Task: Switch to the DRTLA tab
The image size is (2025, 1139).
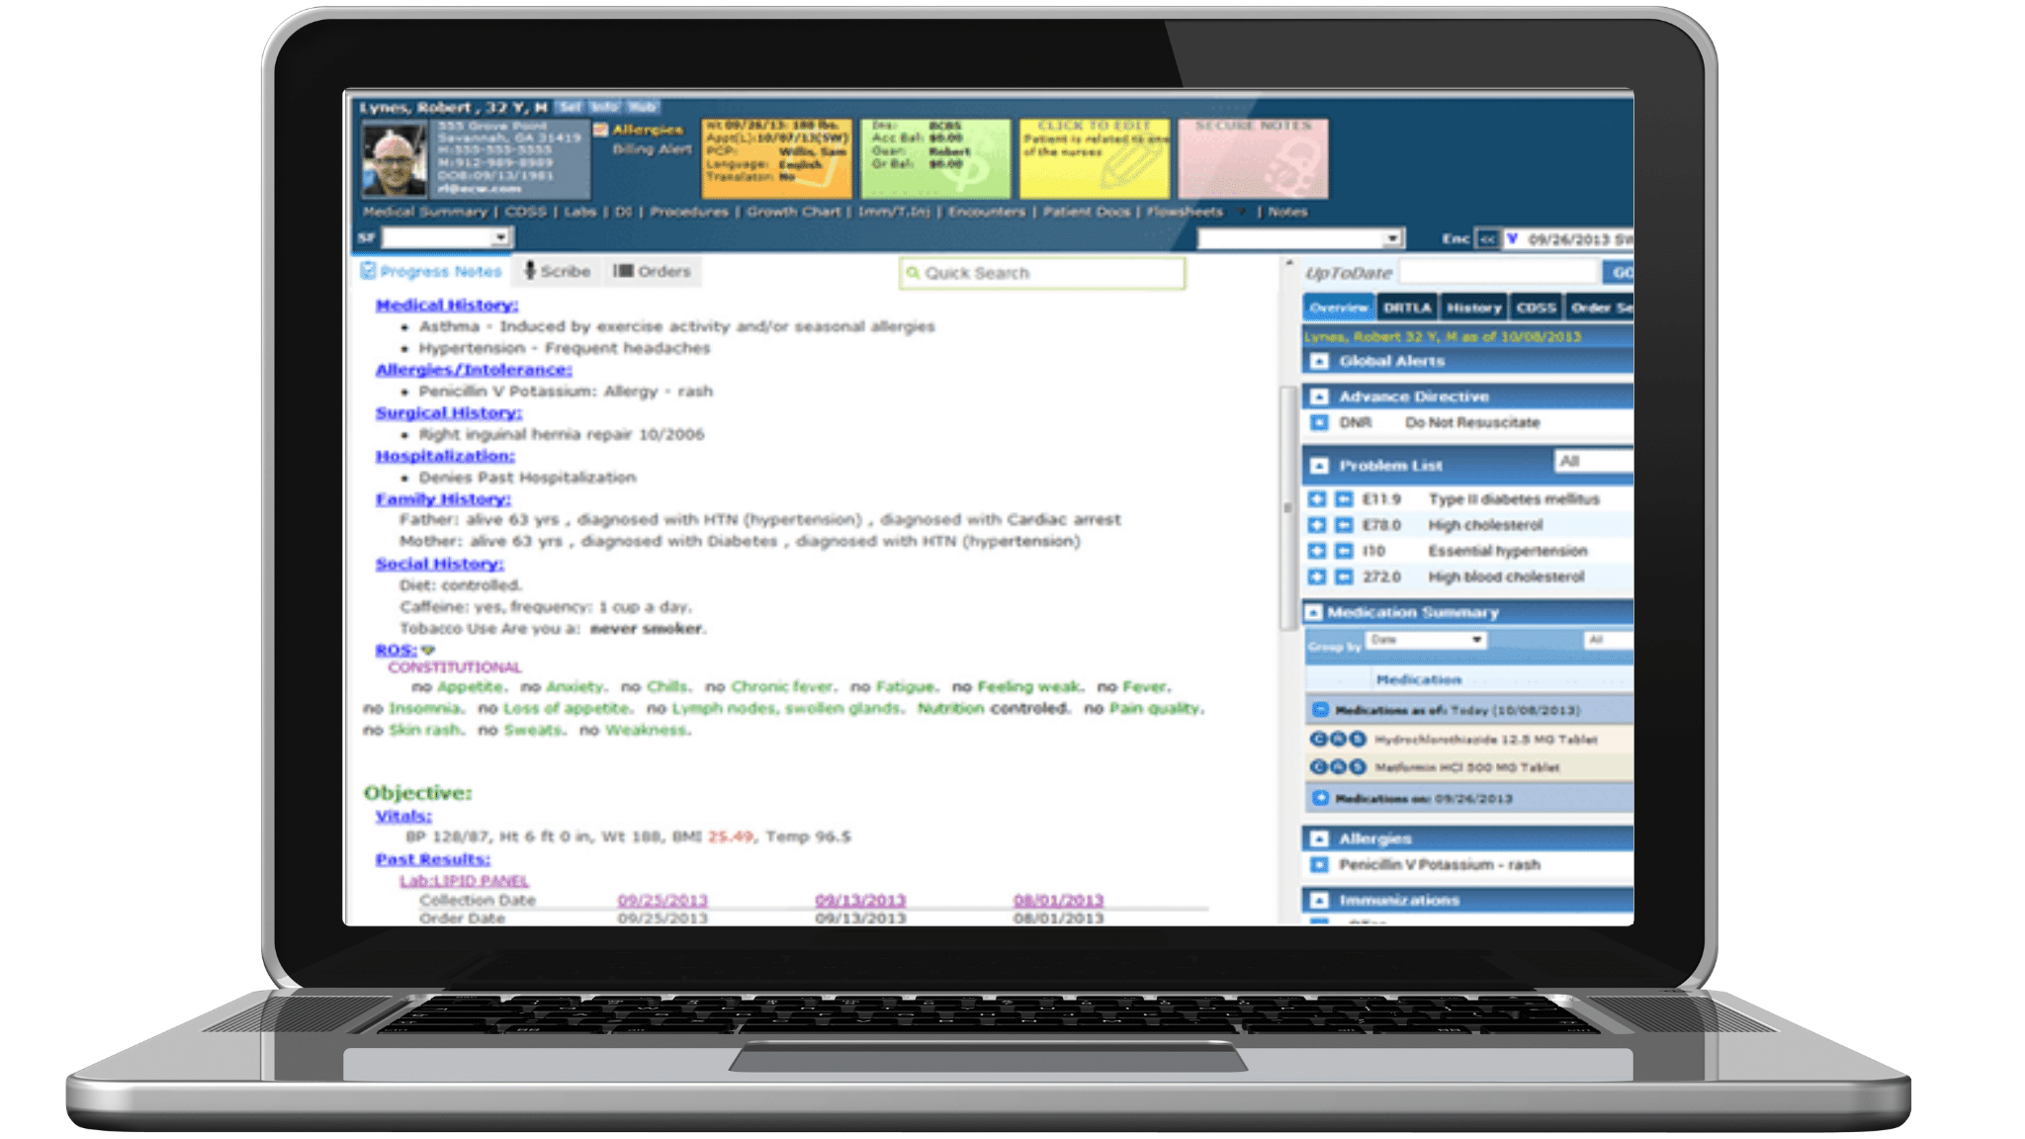Action: 1407,307
